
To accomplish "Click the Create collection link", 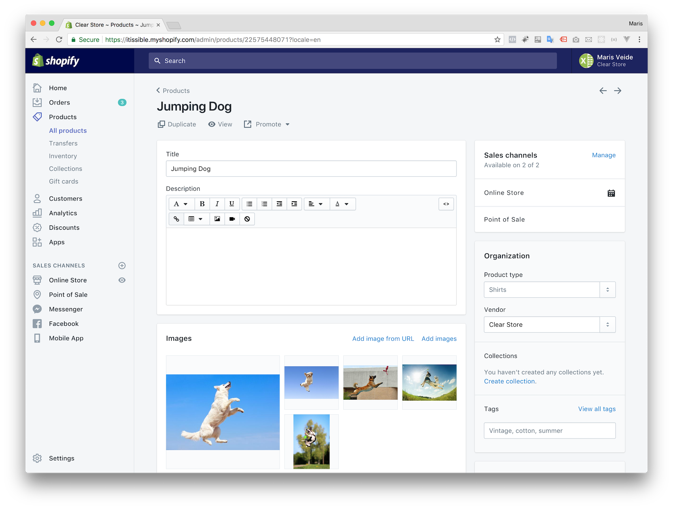I will (x=509, y=382).
